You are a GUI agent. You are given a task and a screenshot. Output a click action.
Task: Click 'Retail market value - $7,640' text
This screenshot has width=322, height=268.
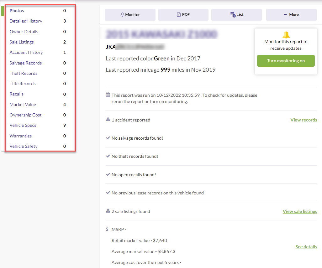139,240
